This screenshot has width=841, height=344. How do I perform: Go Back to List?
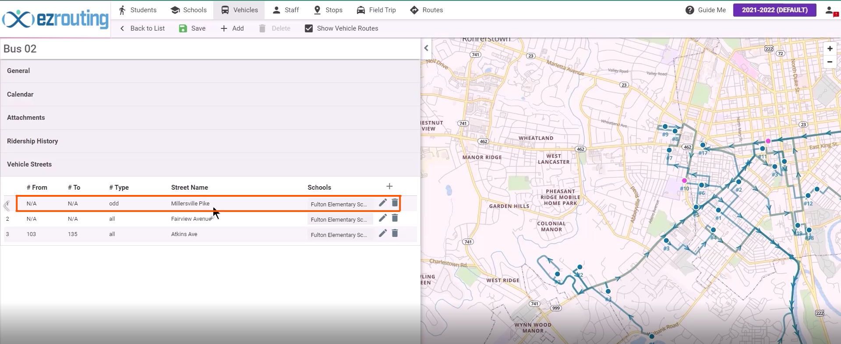142,28
